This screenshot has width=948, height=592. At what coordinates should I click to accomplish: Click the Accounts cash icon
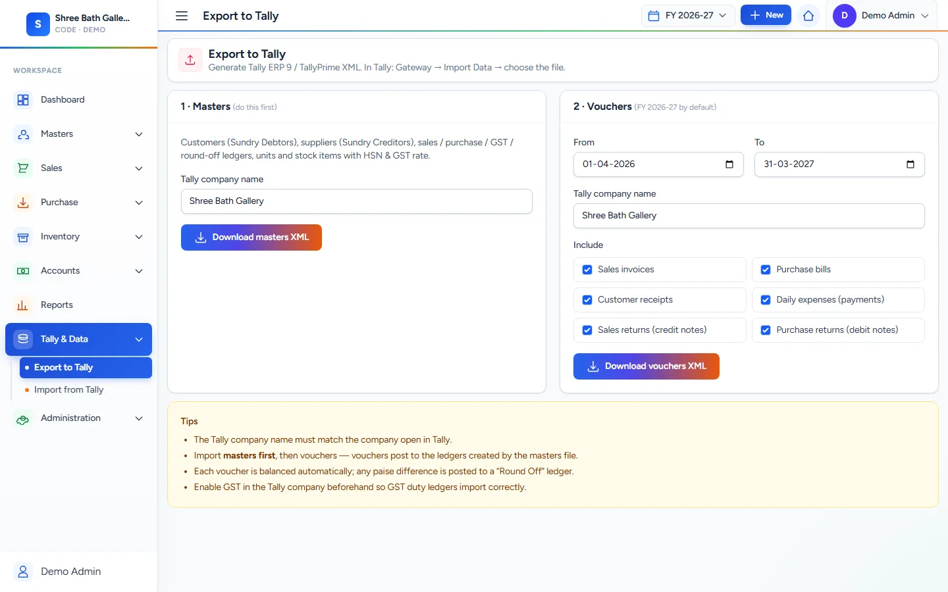(x=23, y=271)
